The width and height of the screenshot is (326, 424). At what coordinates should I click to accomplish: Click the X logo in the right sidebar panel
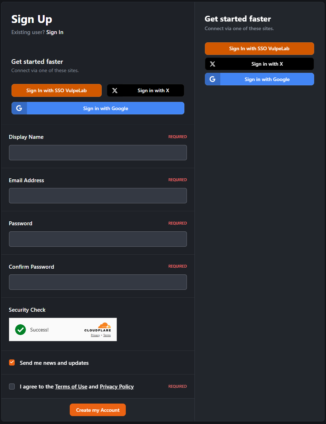(x=212, y=64)
